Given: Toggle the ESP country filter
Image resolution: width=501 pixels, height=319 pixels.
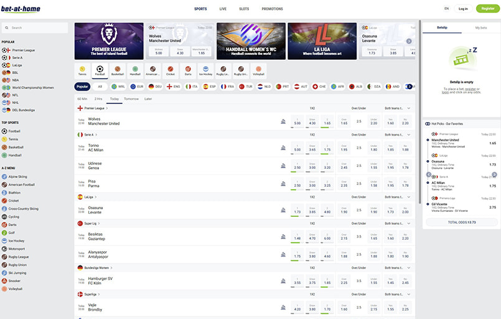Looking at the screenshot, I should tap(210, 87).
